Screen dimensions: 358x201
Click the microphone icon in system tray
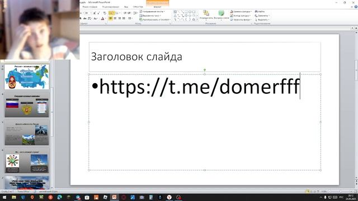coord(325,197)
